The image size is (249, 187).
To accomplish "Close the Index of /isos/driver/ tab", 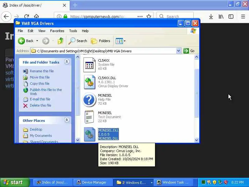I will tap(64, 5).
